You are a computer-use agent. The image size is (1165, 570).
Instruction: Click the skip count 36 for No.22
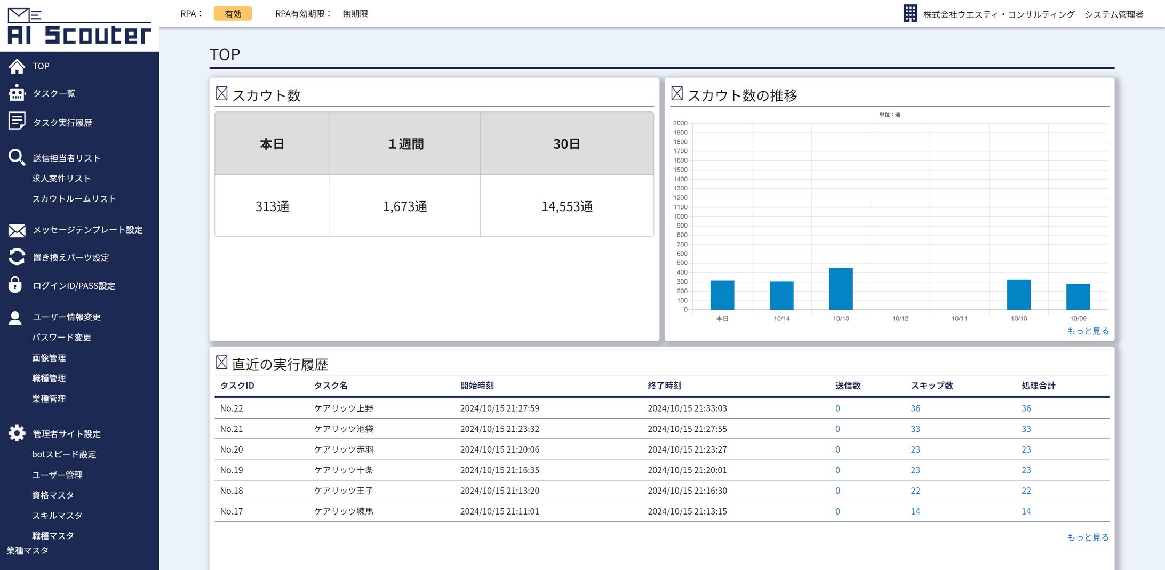click(915, 408)
